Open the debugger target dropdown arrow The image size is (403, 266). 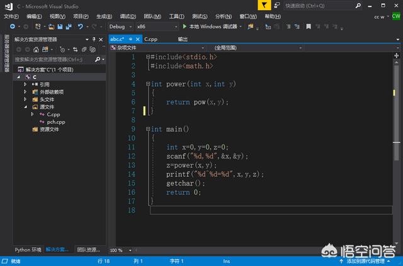(241, 26)
